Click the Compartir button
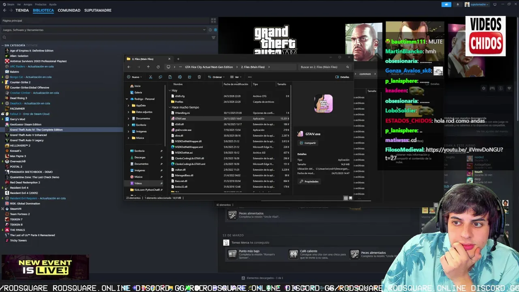Viewport: 519px width, 292px height. pos(308,143)
